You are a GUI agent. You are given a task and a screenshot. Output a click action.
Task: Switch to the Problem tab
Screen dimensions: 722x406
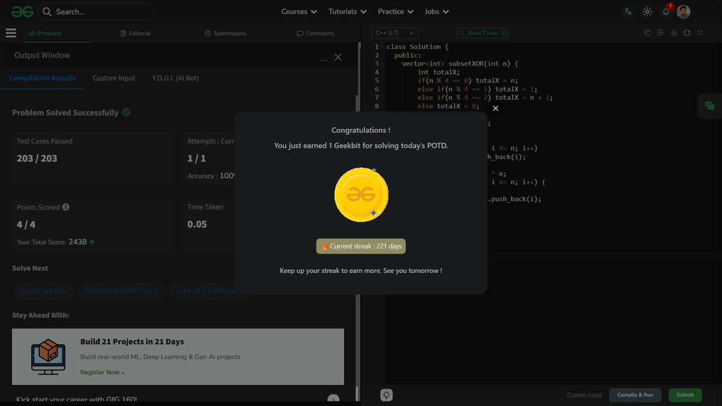(45, 33)
